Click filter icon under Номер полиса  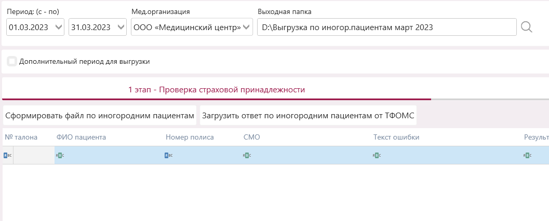[169, 155]
